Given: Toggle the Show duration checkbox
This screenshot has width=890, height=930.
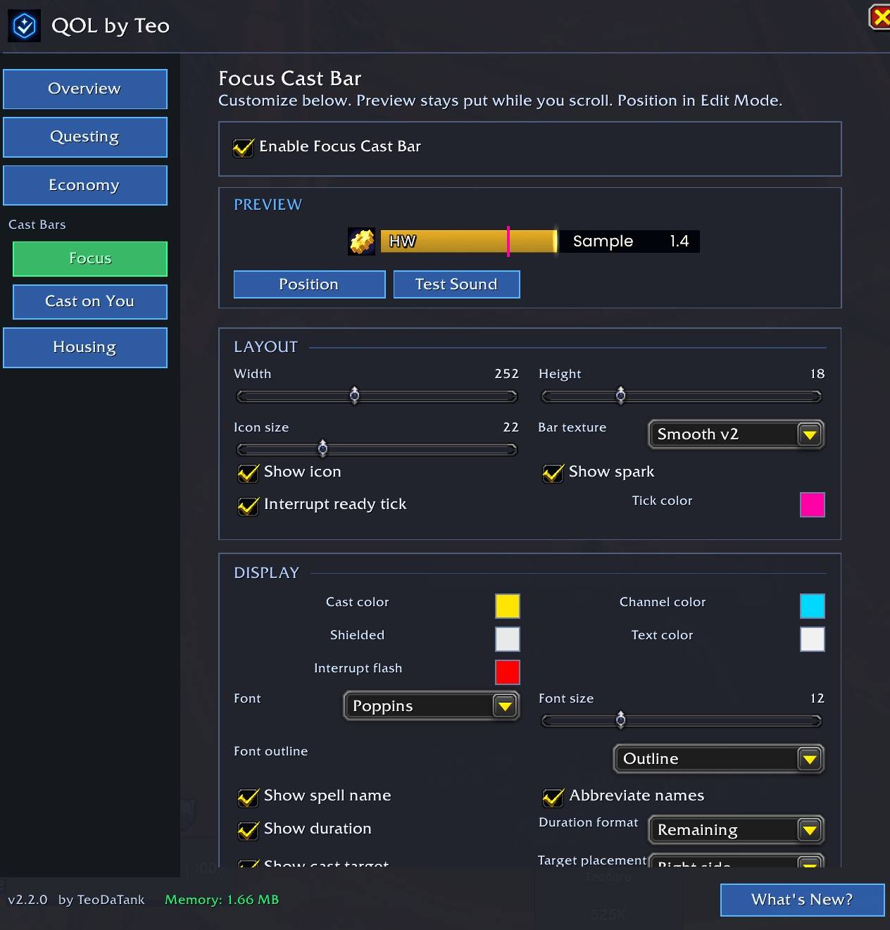Looking at the screenshot, I should [x=249, y=829].
